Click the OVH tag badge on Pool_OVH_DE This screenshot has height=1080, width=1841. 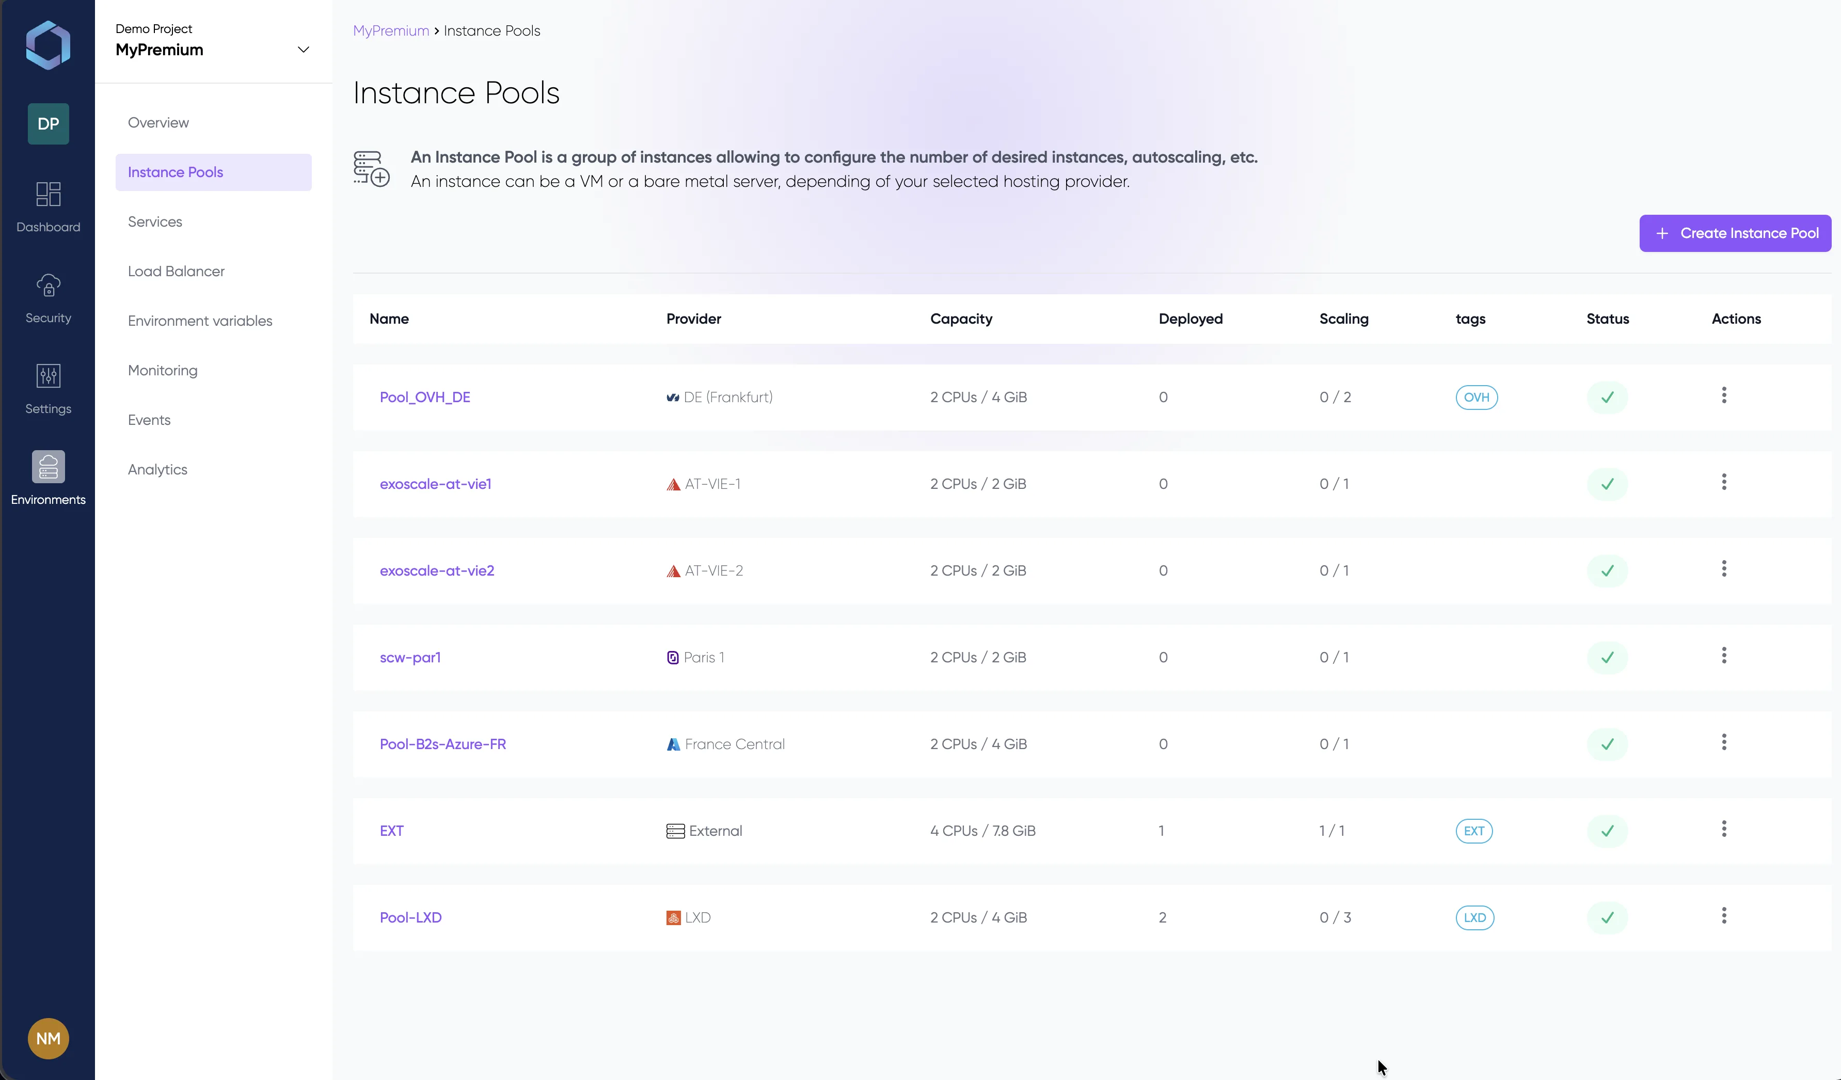tap(1477, 398)
